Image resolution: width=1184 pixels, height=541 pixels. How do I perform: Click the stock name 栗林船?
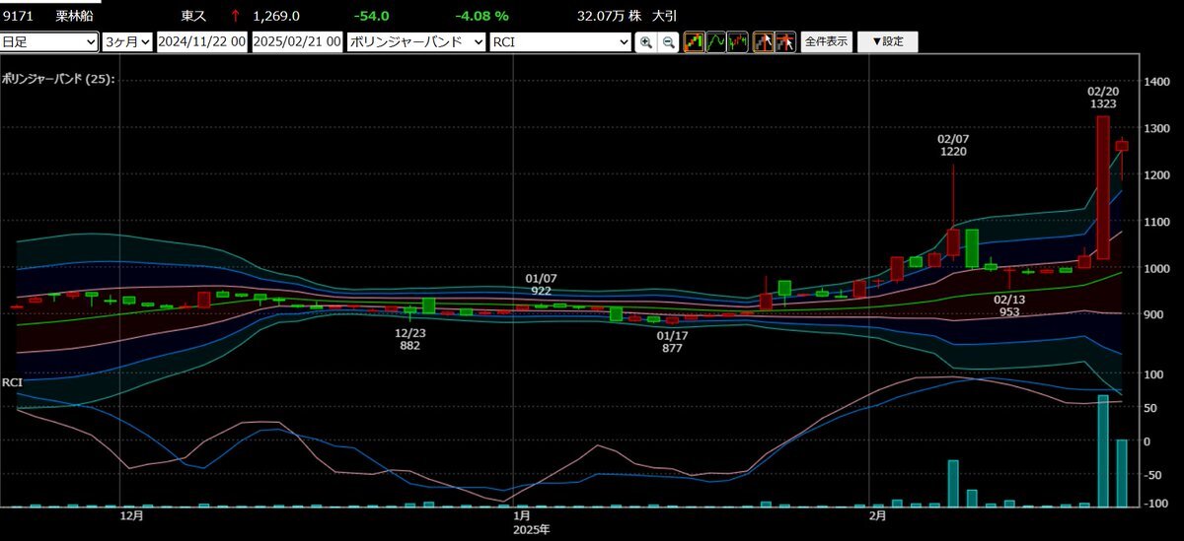point(75,16)
